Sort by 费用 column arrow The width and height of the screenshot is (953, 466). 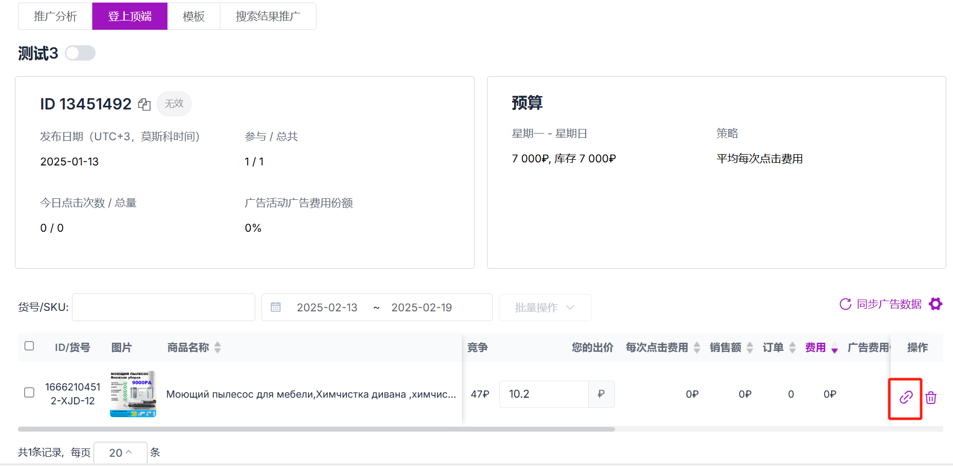(834, 348)
